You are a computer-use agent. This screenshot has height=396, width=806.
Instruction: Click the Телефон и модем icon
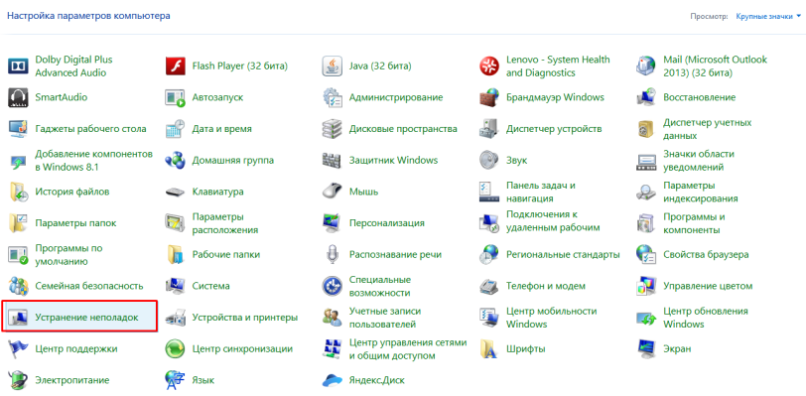[489, 286]
